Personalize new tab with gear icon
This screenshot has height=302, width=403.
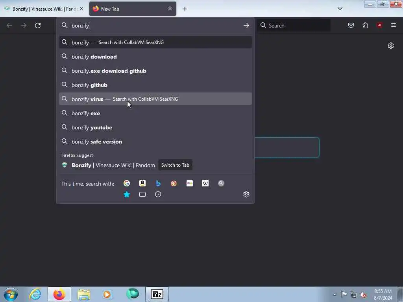pos(391,46)
